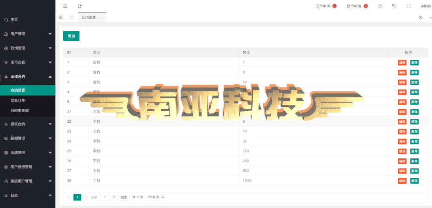Screen dimensions: 432x208
Task: Select 合约设置 in the sidebar submenu
Action: point(27,90)
